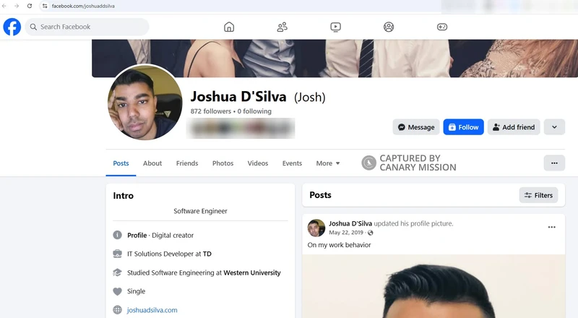Click the graduation cap icon beside Western University
The height and width of the screenshot is (318, 578).
117,272
